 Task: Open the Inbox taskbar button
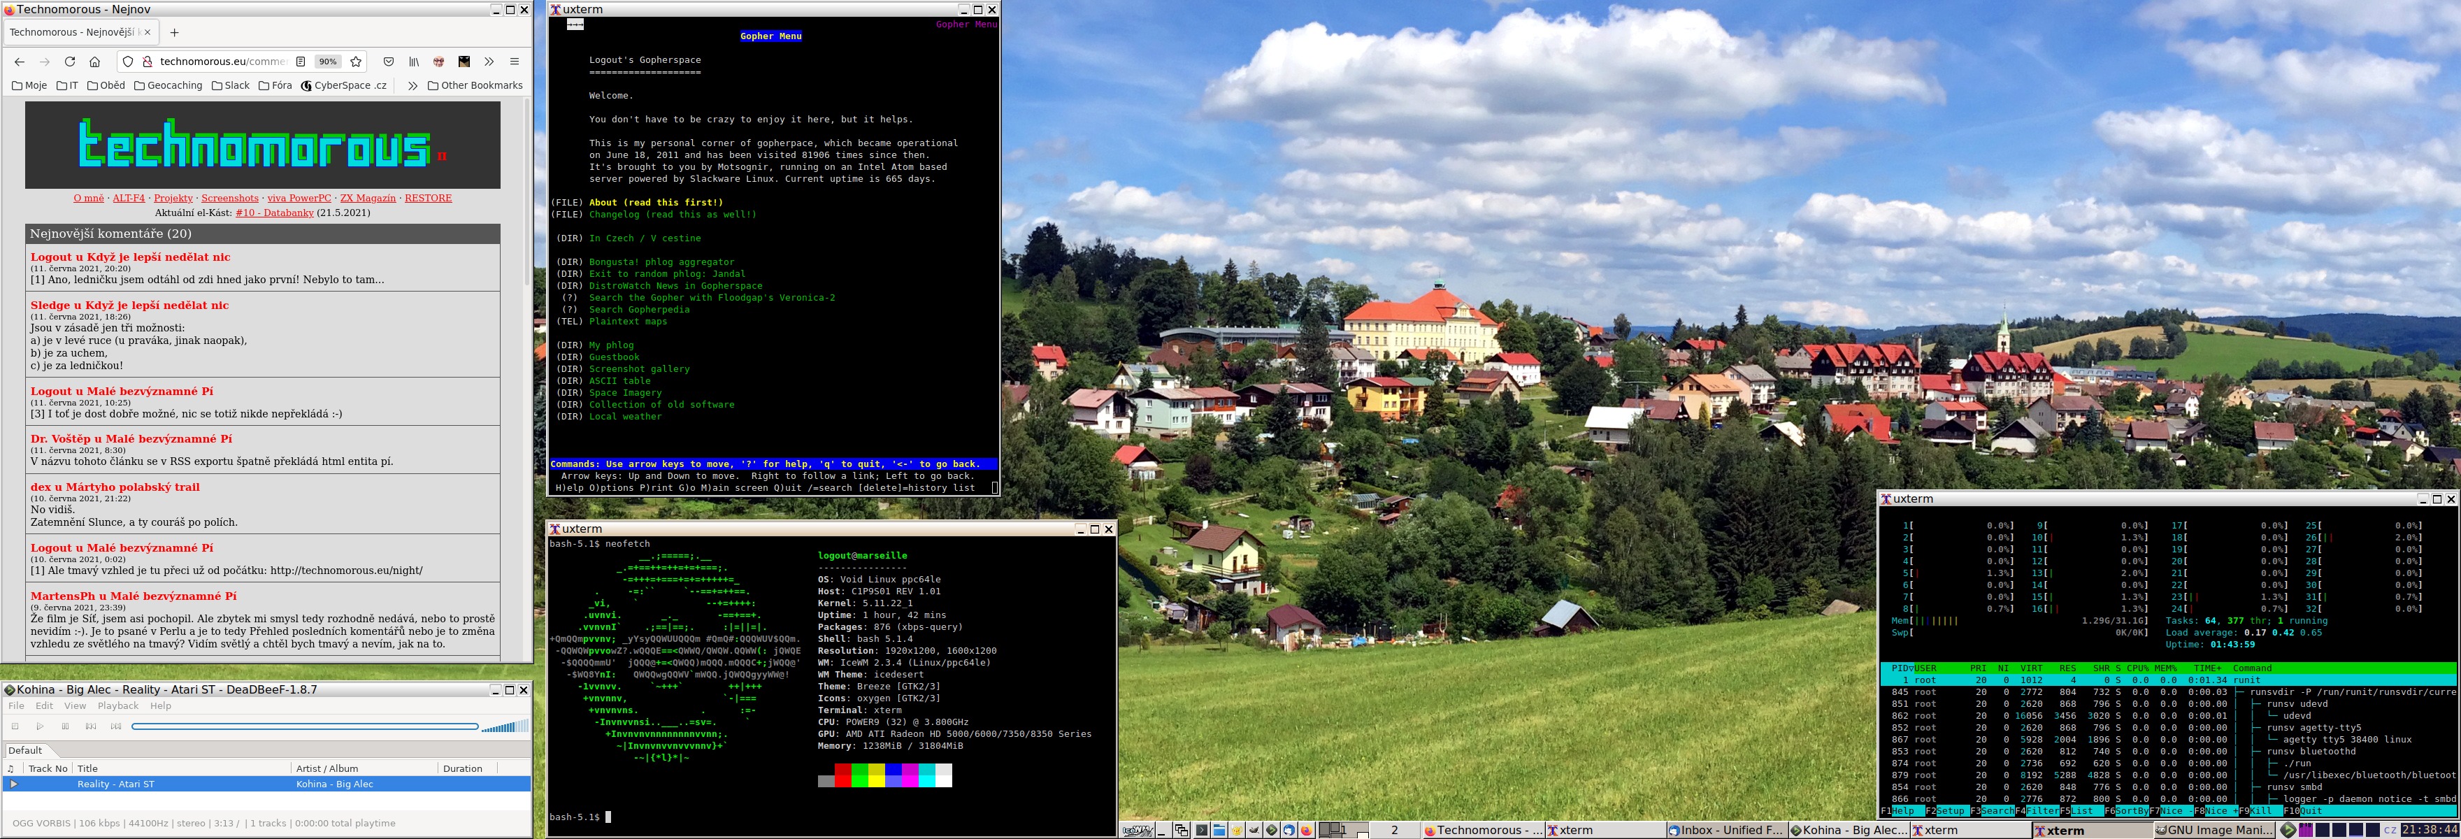[x=1725, y=831]
